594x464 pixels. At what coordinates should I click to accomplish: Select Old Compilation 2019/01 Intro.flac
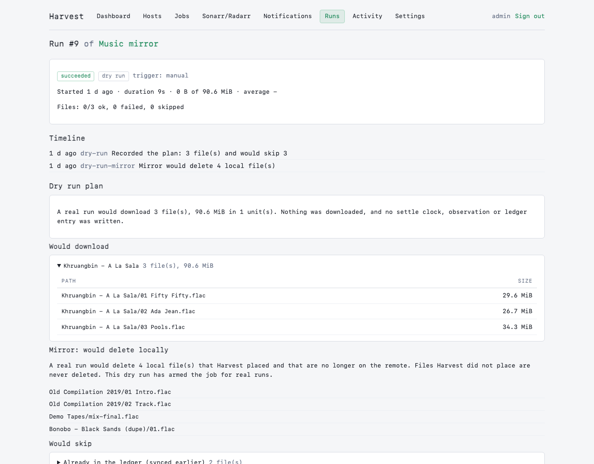pyautogui.click(x=110, y=392)
